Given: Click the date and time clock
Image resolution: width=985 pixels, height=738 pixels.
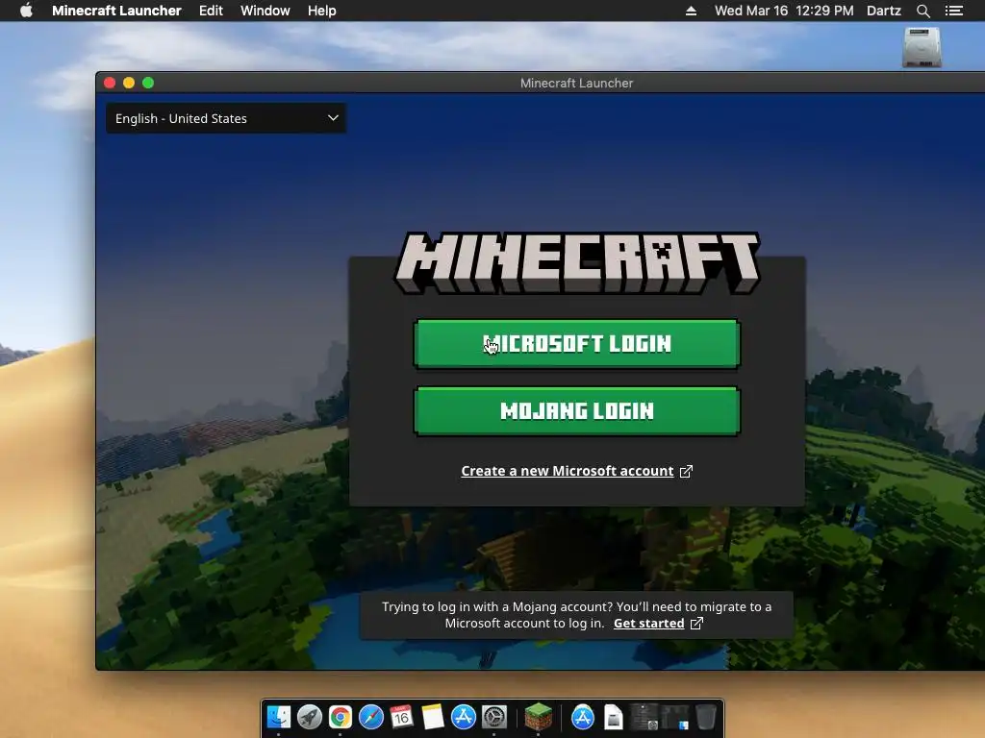Looking at the screenshot, I should click(784, 11).
